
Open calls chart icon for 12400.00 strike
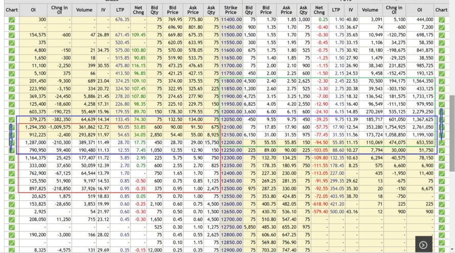[x=11, y=173]
